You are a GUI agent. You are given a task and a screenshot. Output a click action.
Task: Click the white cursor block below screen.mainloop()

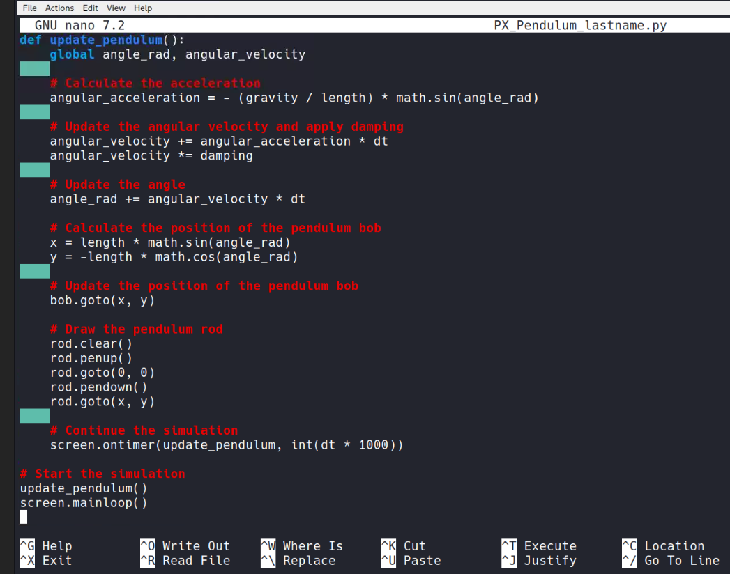pyautogui.click(x=24, y=517)
